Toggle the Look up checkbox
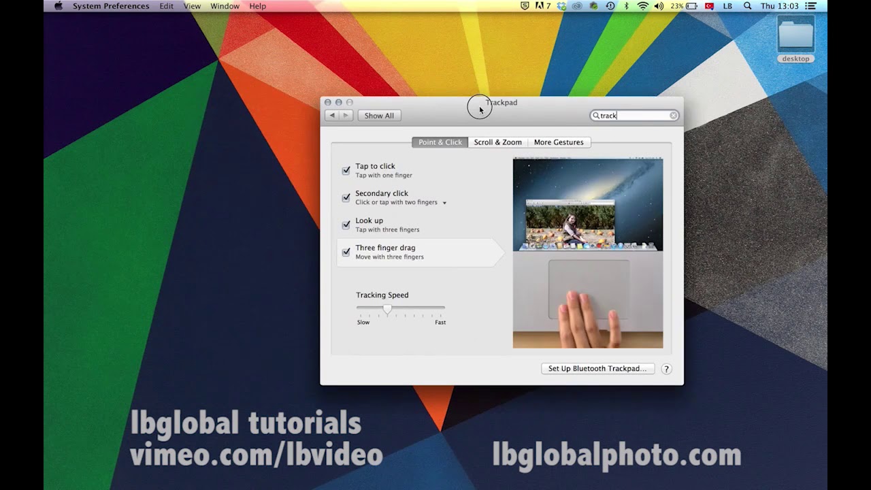 [346, 225]
